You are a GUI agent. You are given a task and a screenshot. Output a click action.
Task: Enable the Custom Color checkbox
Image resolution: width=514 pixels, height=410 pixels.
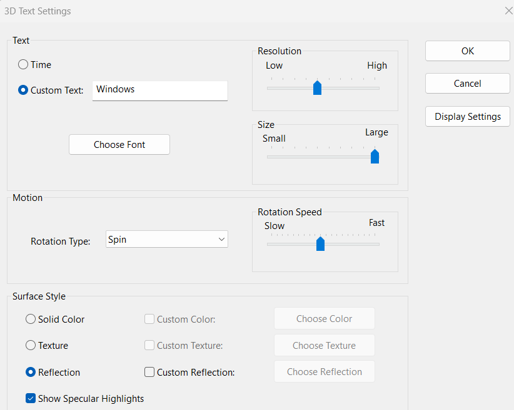(x=149, y=319)
